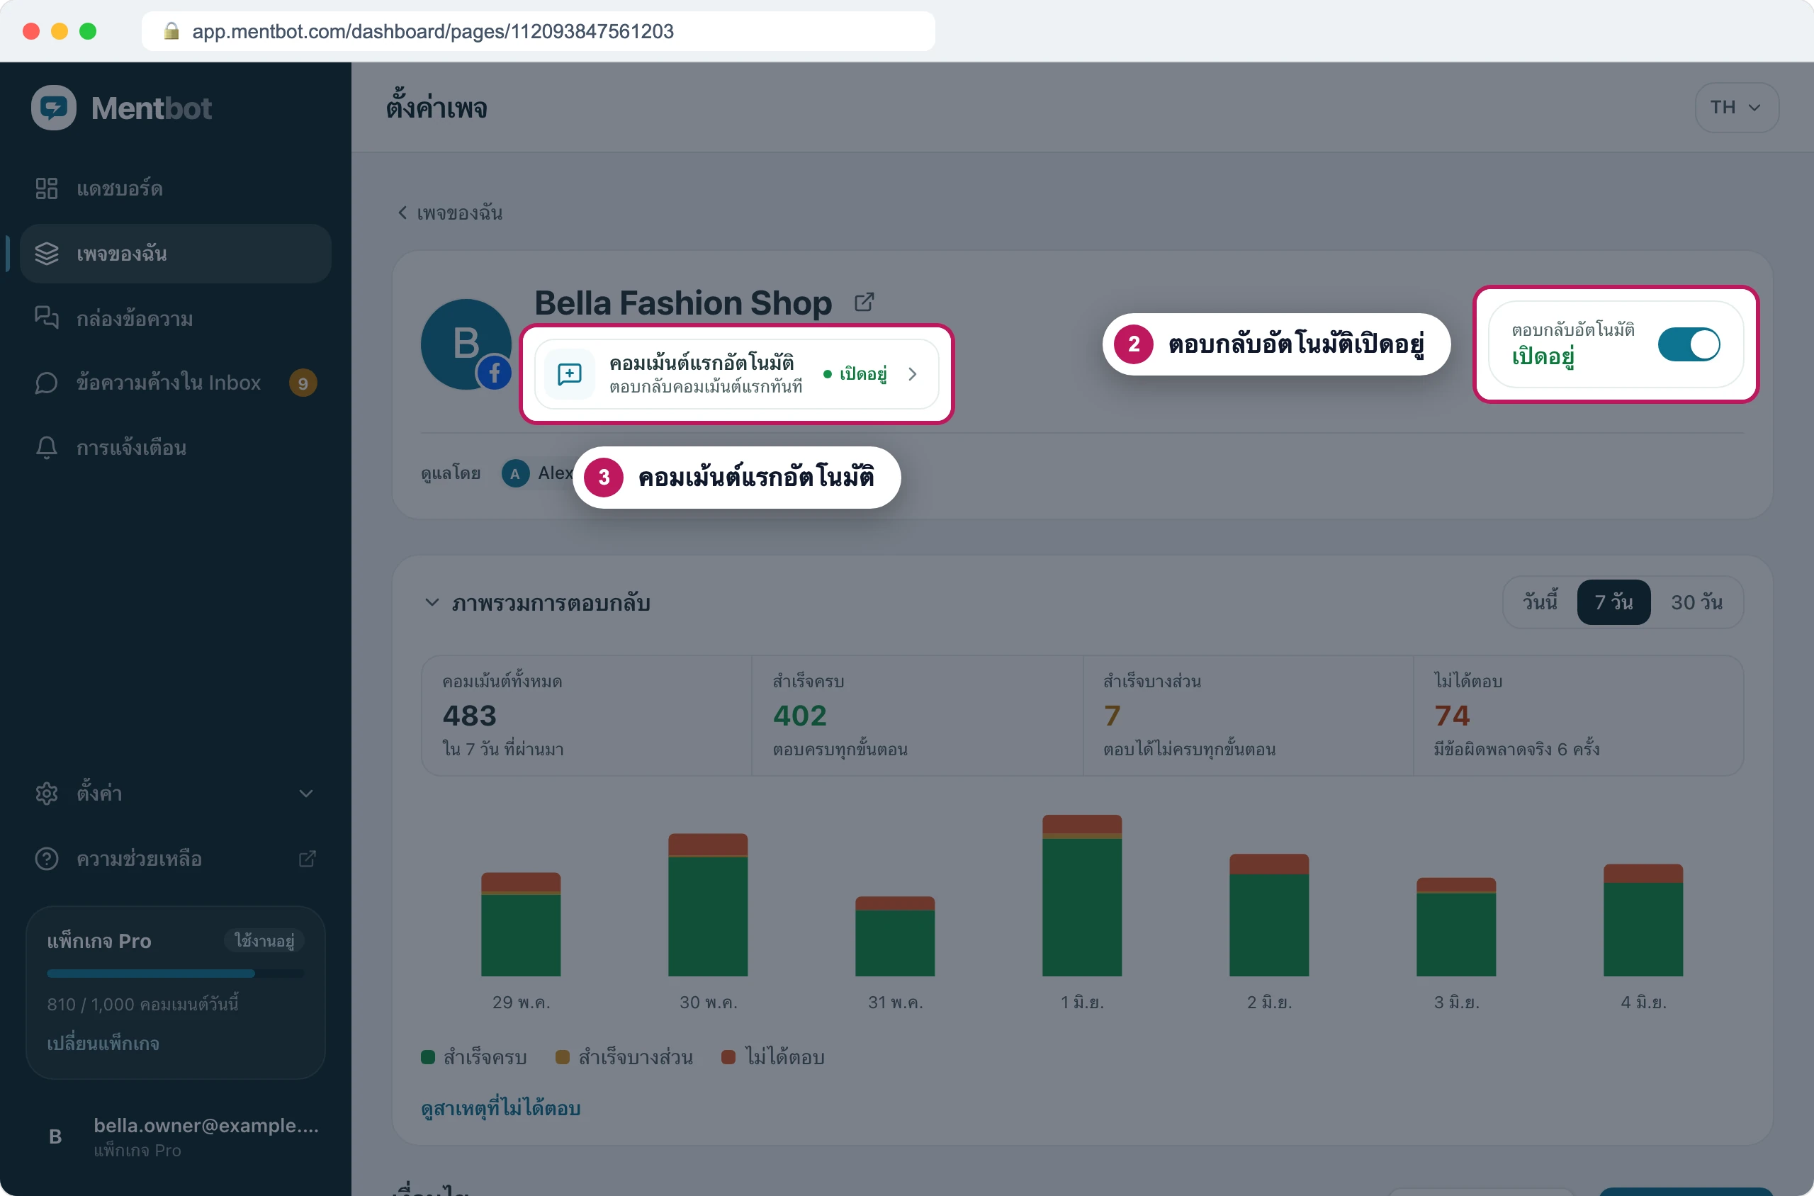This screenshot has width=1814, height=1196.
Task: Click the ข้อความค้างใน Inbox bubble icon
Action: pos(47,383)
